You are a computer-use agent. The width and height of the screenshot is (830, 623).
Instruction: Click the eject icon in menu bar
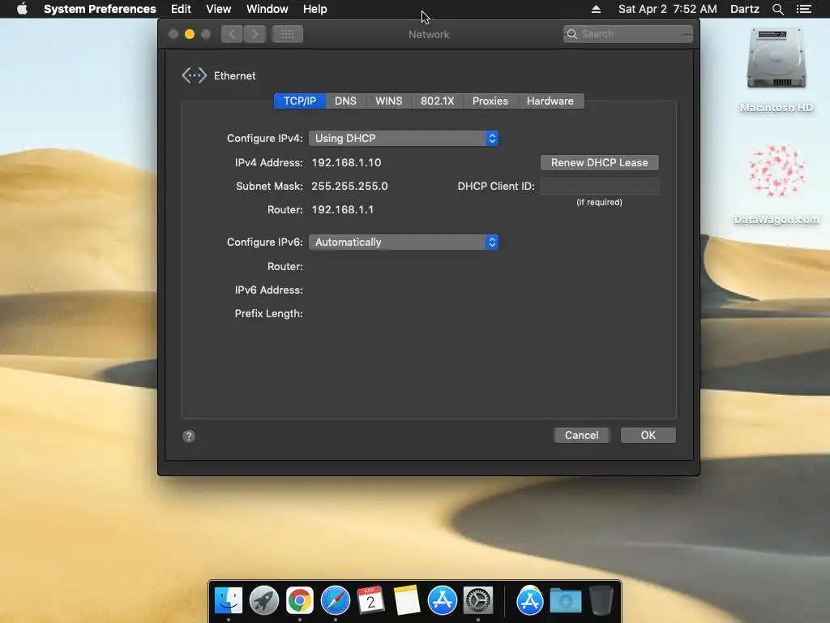(596, 9)
